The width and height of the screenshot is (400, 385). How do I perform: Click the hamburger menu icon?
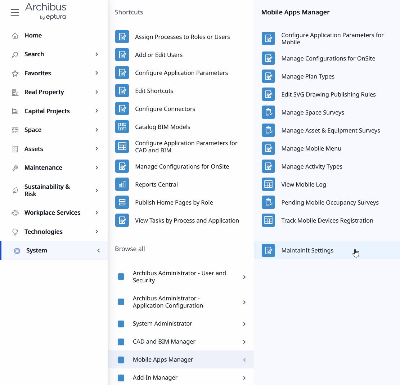(15, 13)
